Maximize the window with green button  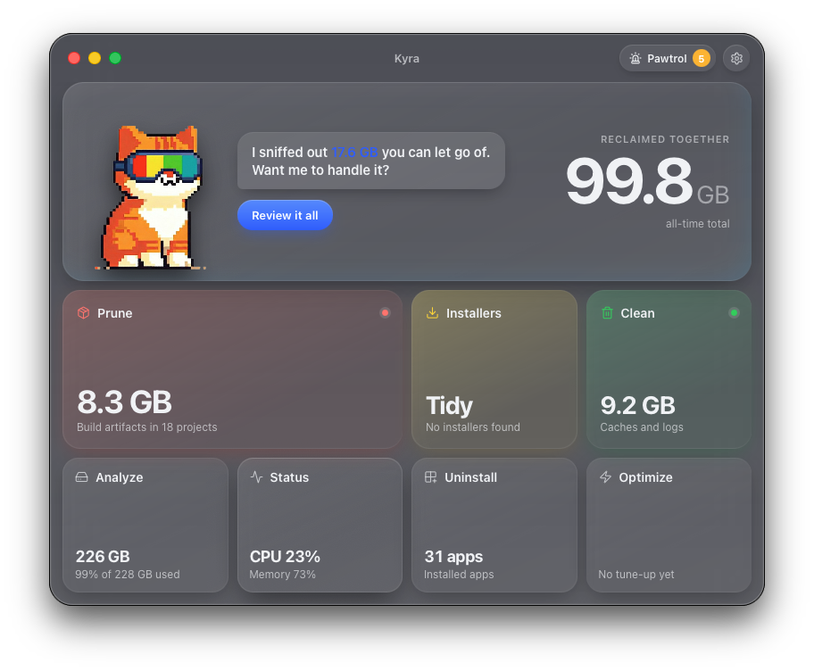tap(115, 58)
